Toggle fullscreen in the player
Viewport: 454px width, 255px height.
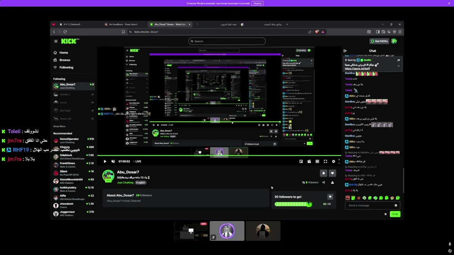326,161
